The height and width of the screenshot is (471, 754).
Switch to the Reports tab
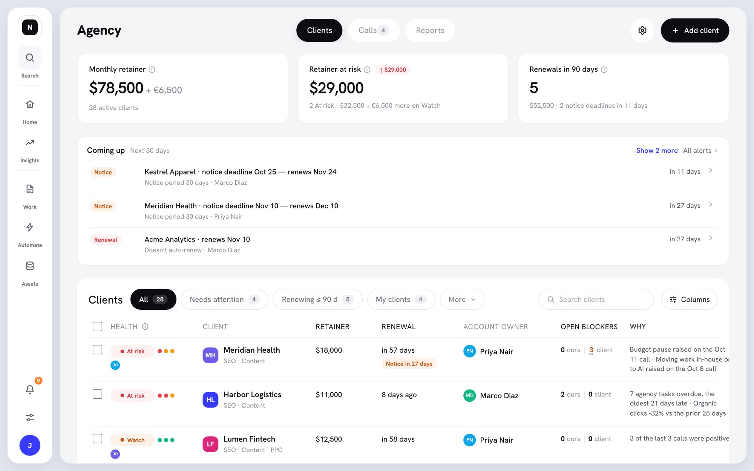click(430, 31)
